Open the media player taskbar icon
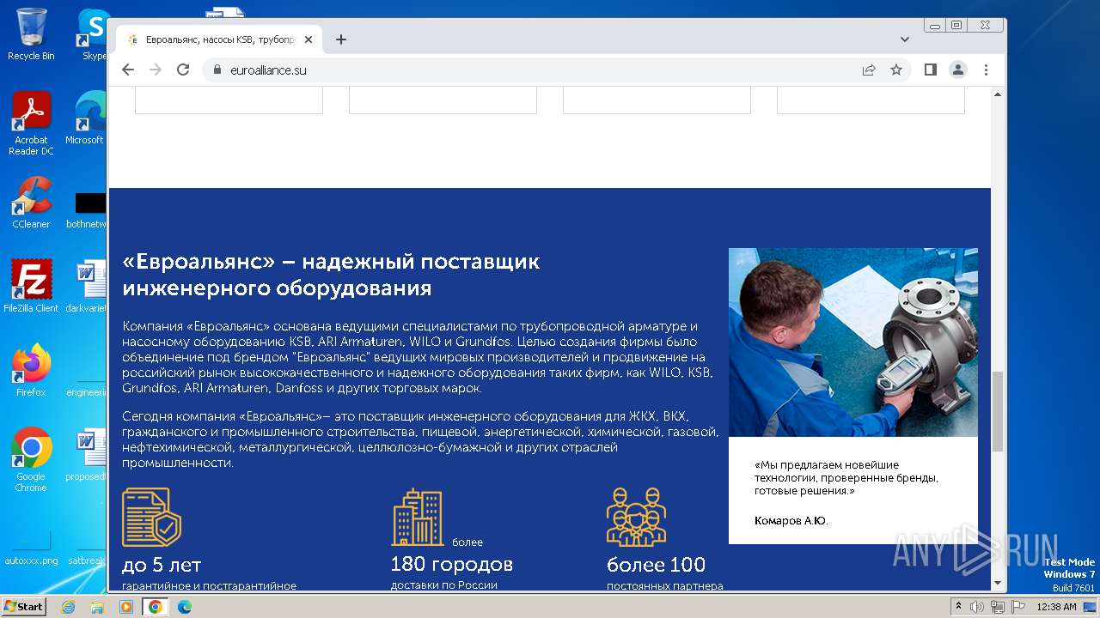This screenshot has width=1100, height=618. coord(126,607)
